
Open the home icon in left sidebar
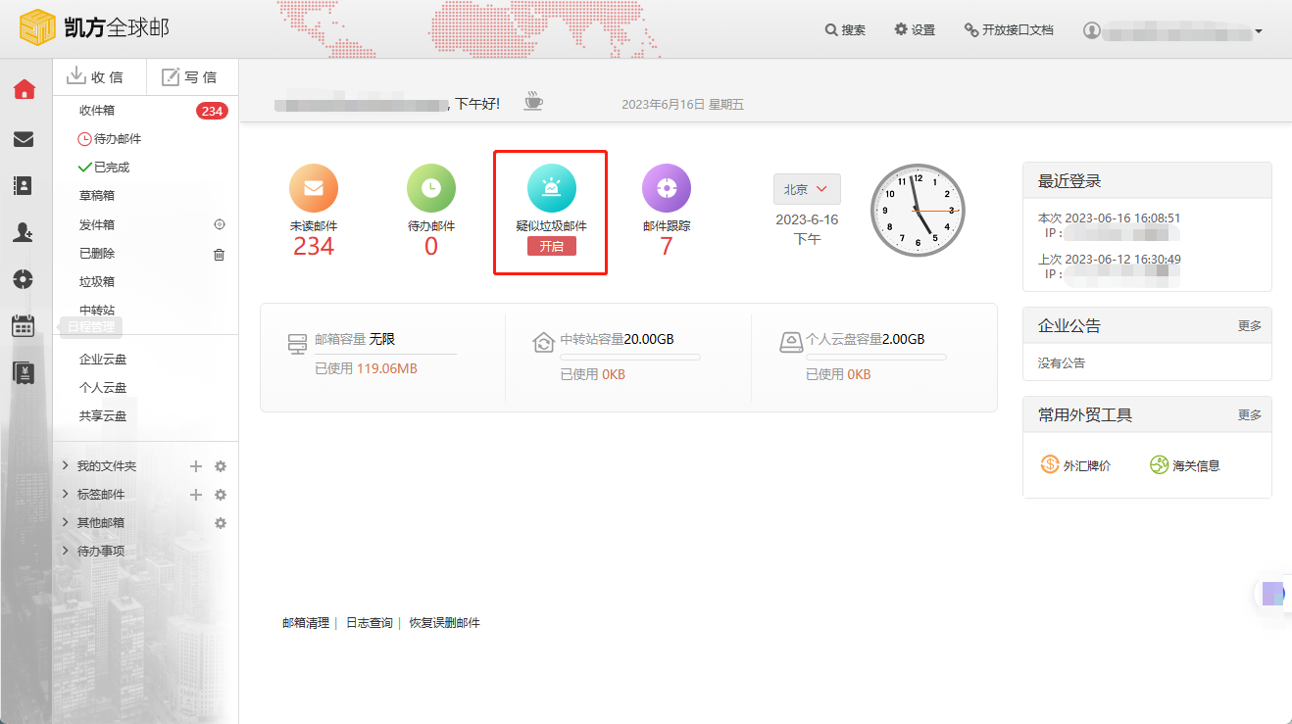[24, 90]
